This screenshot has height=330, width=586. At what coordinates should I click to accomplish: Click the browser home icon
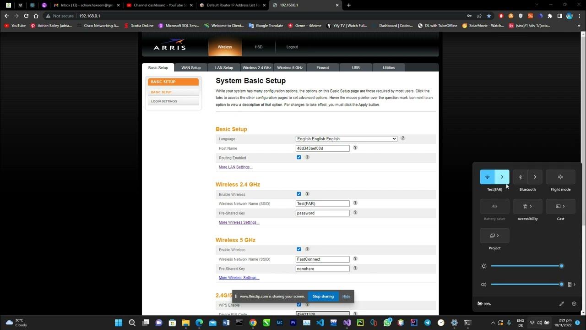click(36, 16)
